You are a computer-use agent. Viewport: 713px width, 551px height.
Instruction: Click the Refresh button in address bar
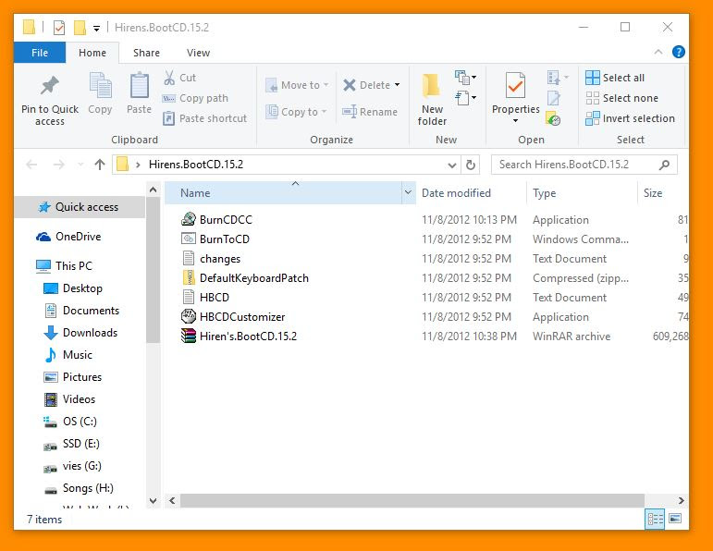click(471, 165)
